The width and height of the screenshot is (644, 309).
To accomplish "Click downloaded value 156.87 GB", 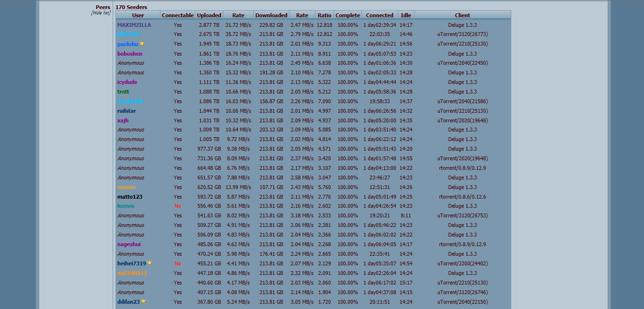I will (271, 101).
